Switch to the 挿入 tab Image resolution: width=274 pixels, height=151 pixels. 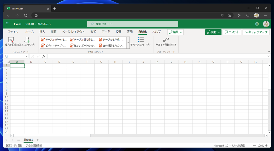pos(42,32)
